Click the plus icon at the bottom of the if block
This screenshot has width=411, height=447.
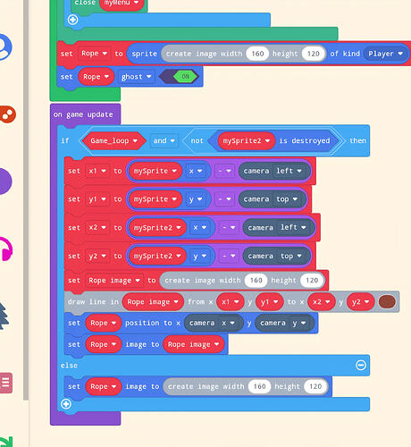pos(66,404)
